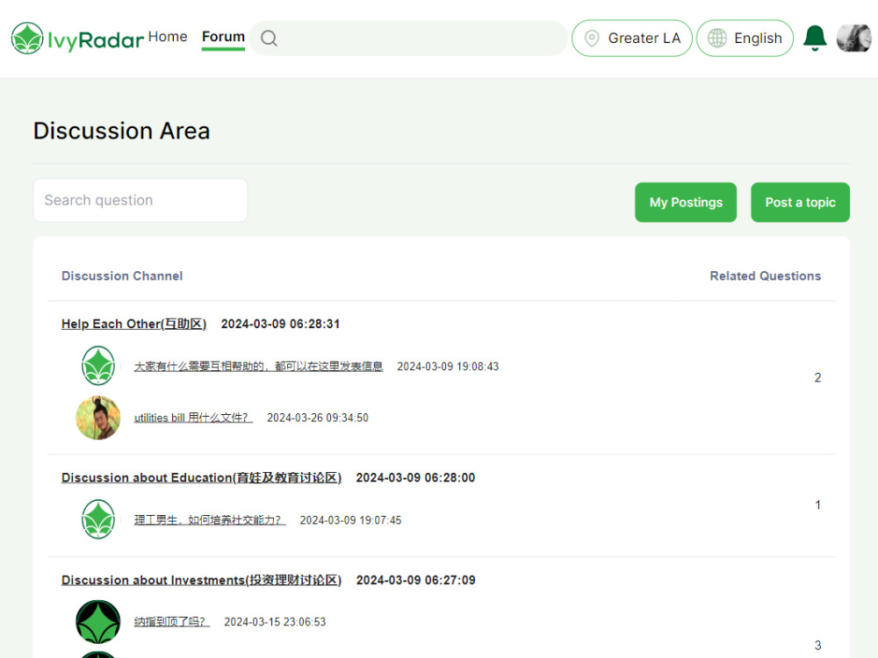Focus the top navigation search bar
Screen dimensions: 878x658
[x=409, y=38]
